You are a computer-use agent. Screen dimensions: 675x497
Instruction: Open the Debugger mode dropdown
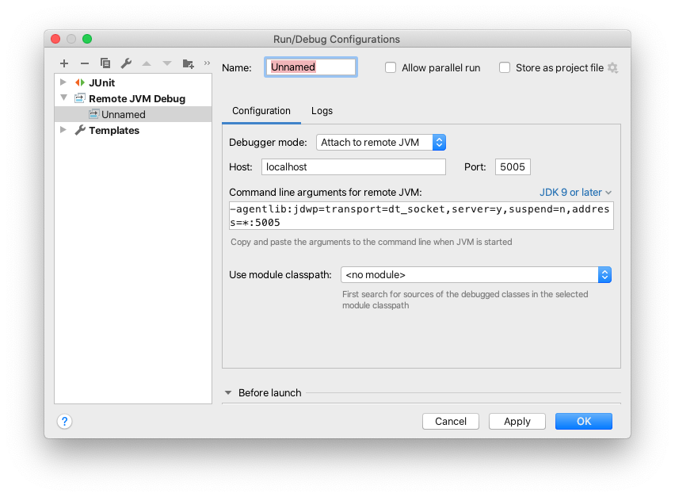tap(440, 143)
